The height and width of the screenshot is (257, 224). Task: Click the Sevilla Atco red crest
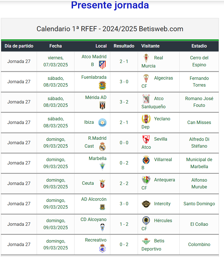pyautogui.click(x=146, y=139)
